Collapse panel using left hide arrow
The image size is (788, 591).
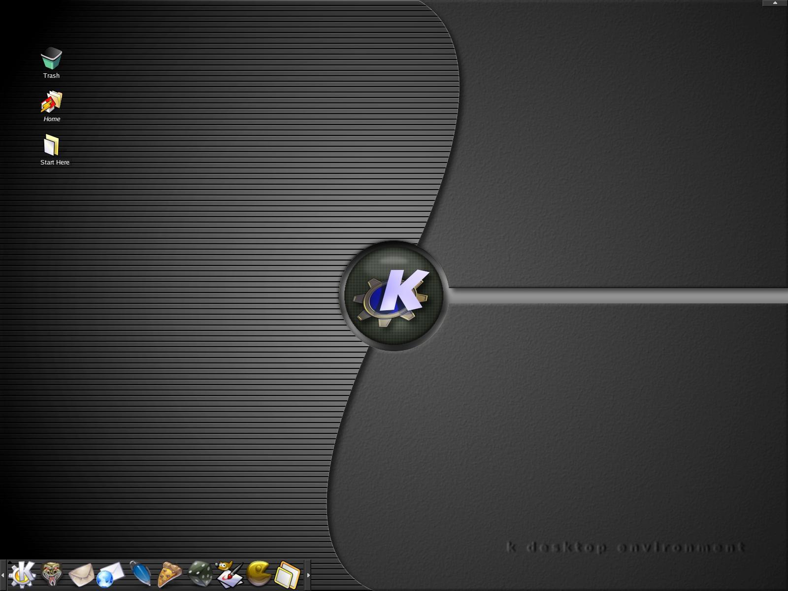pos(3,575)
